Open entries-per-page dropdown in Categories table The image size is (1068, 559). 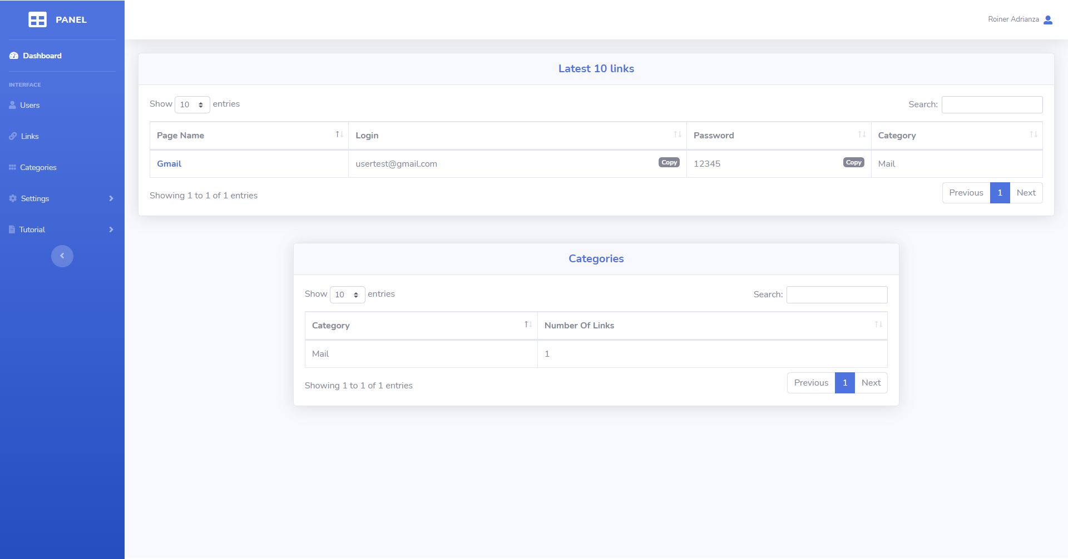[347, 295]
